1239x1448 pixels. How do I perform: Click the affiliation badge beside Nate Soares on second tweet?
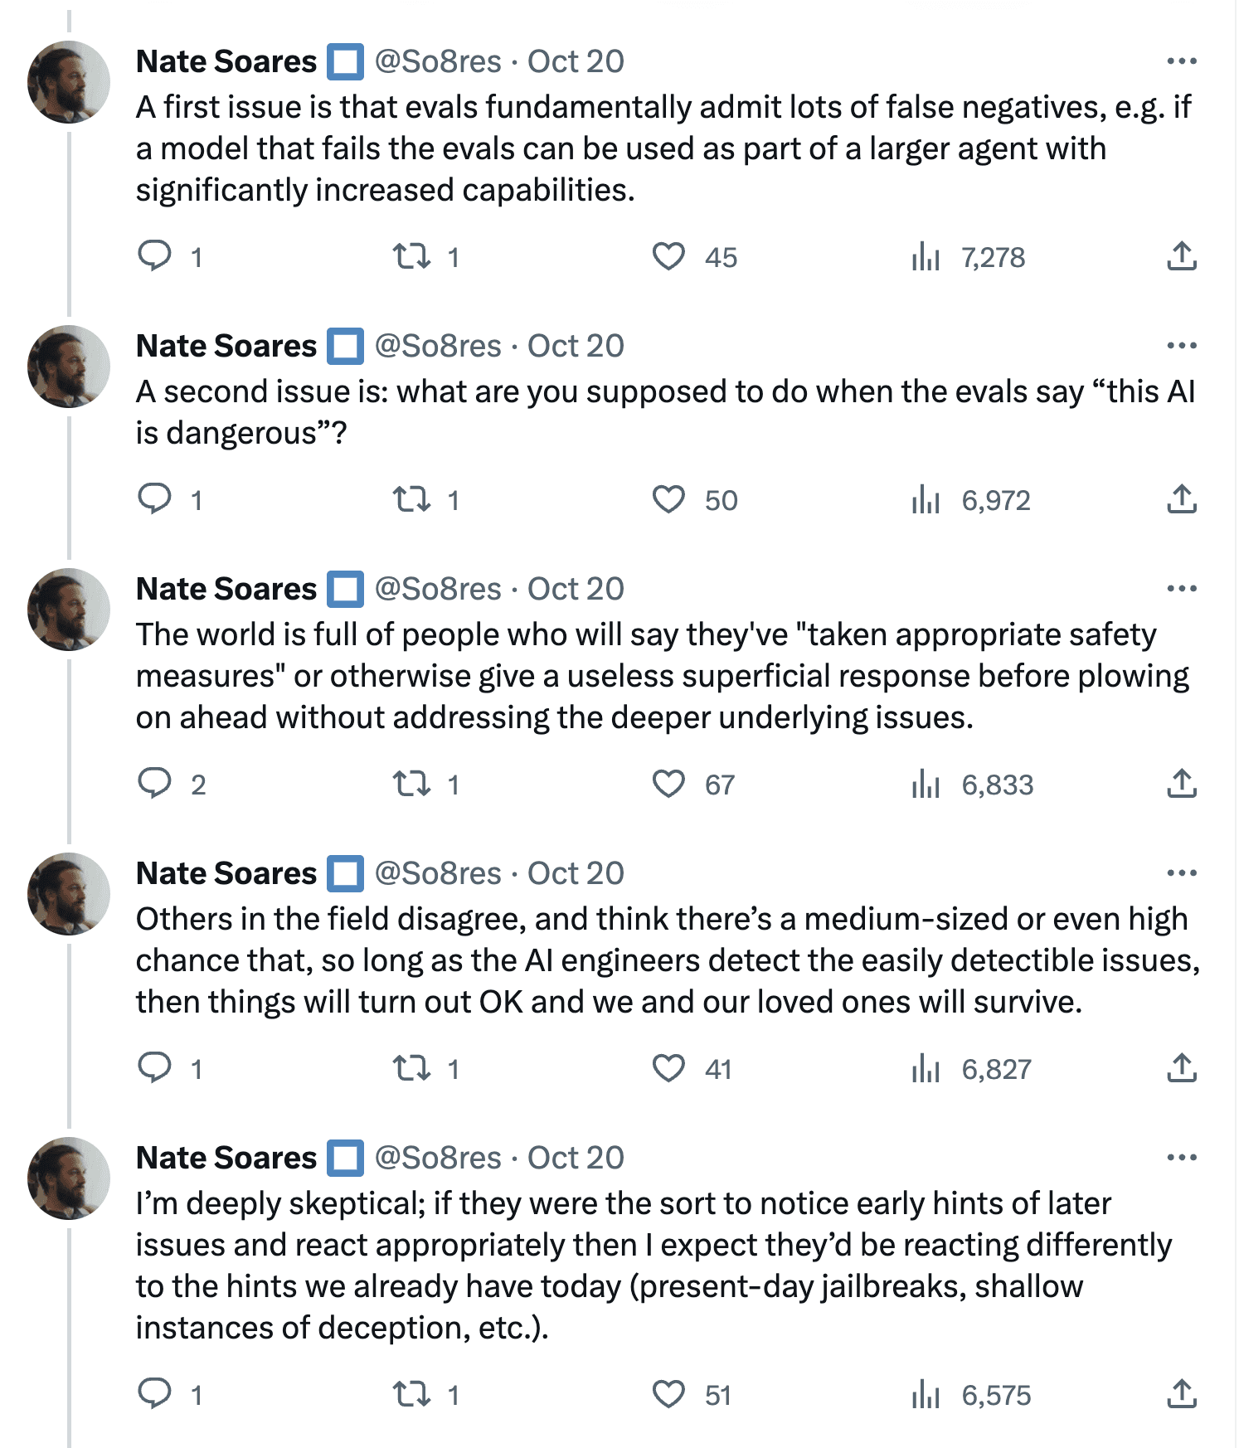tap(345, 346)
